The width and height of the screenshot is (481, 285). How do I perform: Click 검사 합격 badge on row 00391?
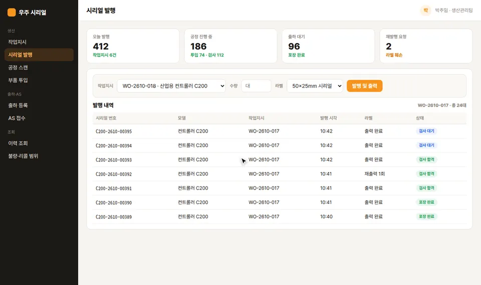[426, 188]
